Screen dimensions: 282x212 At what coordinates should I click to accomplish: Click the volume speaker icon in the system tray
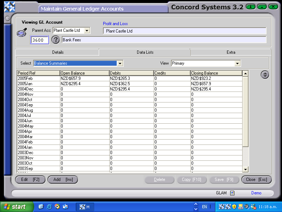click(x=246, y=207)
